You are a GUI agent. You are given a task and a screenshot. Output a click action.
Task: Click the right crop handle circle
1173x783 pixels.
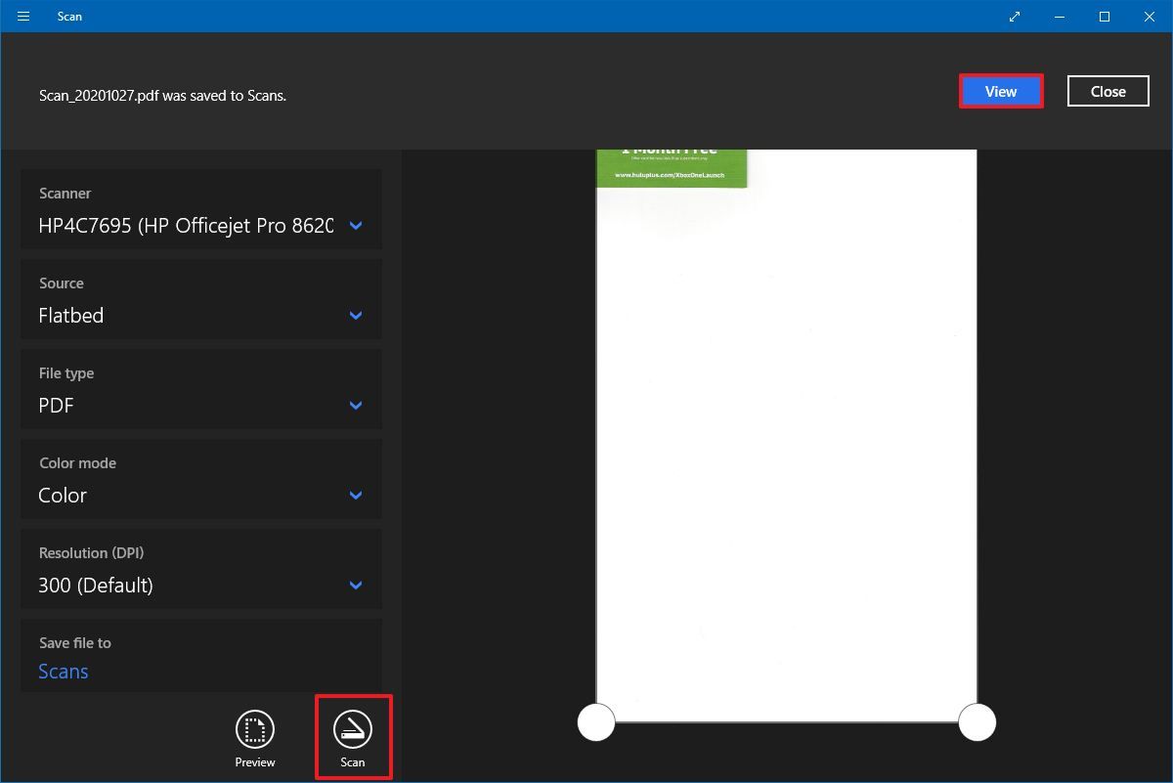coord(977,722)
